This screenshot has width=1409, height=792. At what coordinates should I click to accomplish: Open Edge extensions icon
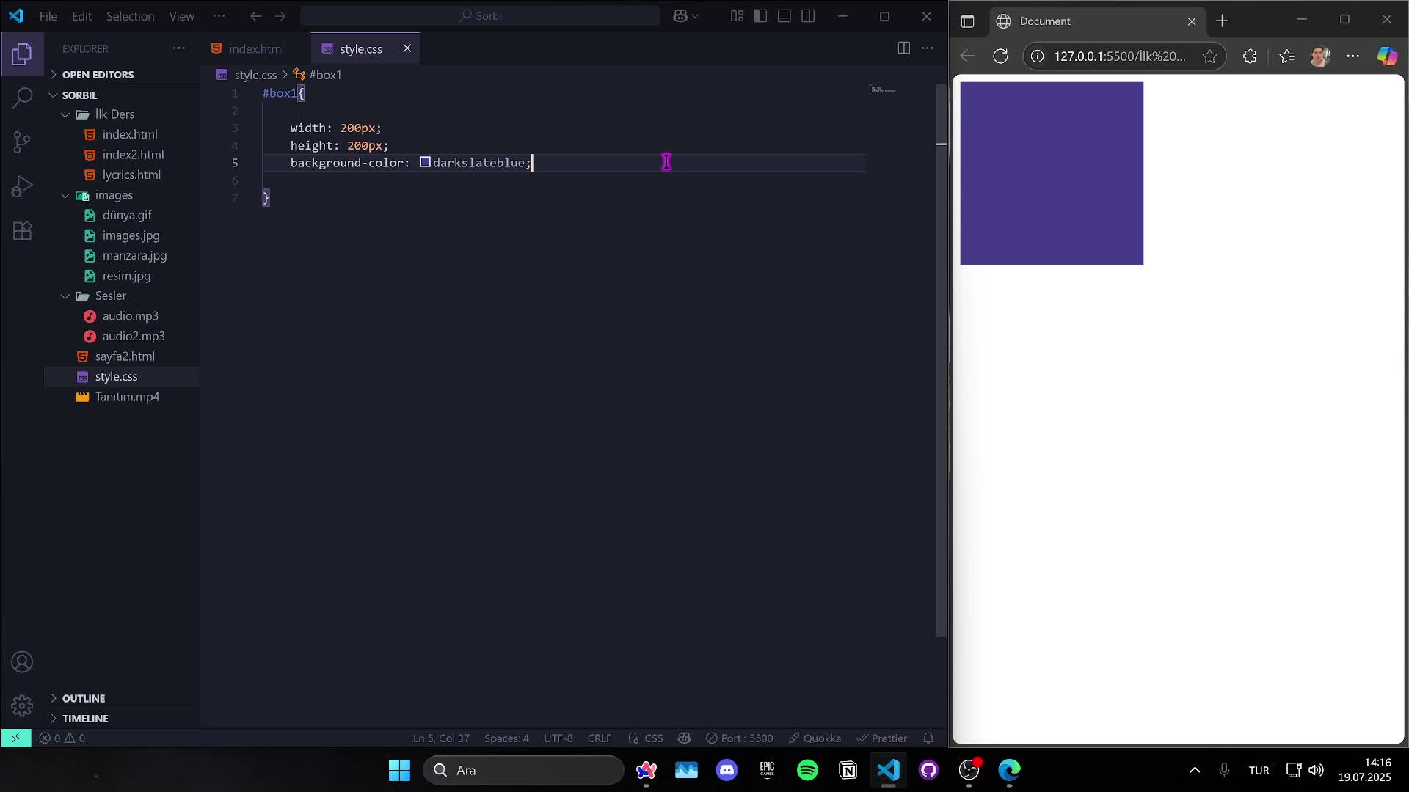(x=1250, y=56)
